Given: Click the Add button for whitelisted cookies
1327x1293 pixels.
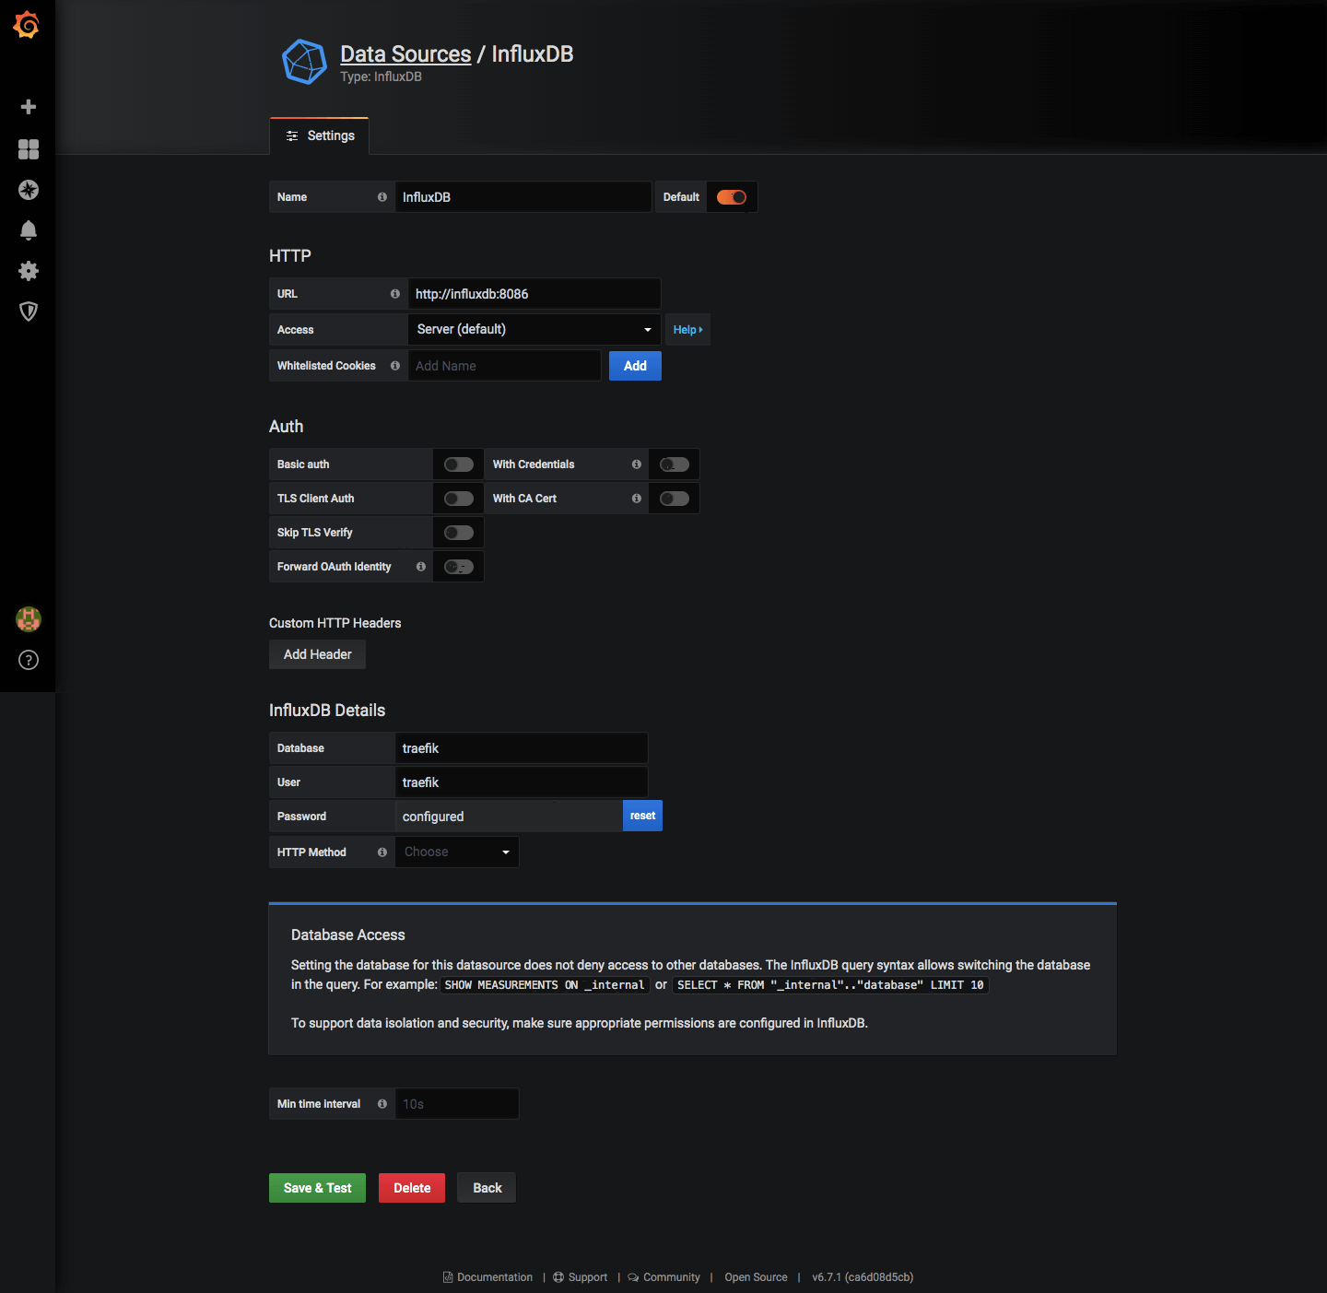Looking at the screenshot, I should (x=635, y=366).
